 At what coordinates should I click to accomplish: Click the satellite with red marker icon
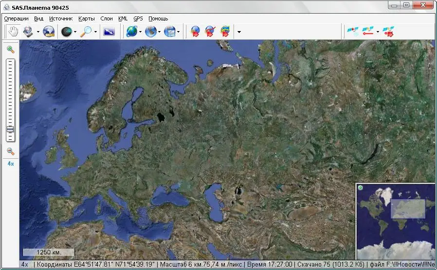[x=388, y=32]
